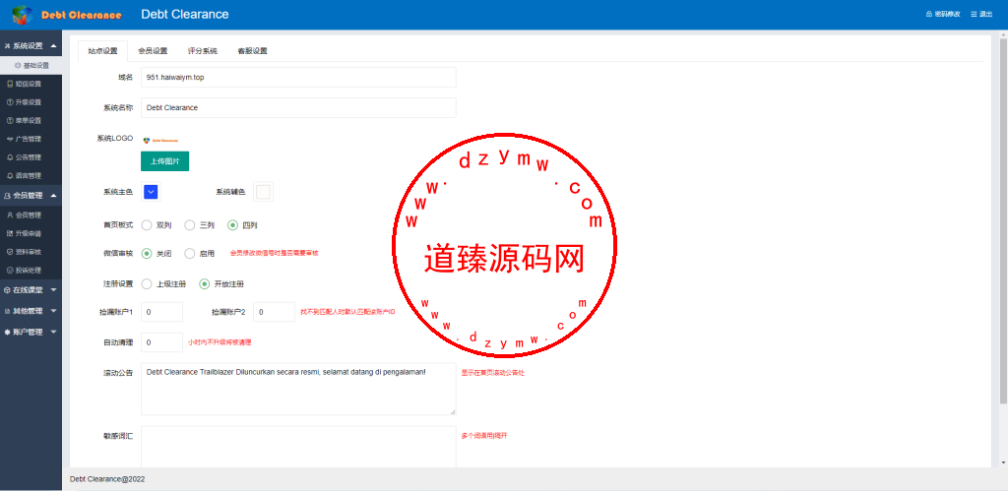Open 基础设置 in the sidebar
This screenshot has width=1008, height=491.
31,66
